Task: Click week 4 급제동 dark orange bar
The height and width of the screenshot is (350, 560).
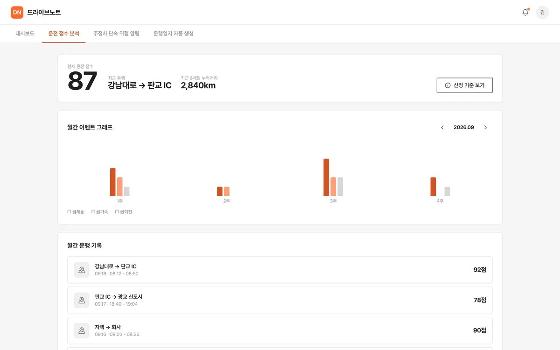Action: click(x=433, y=187)
